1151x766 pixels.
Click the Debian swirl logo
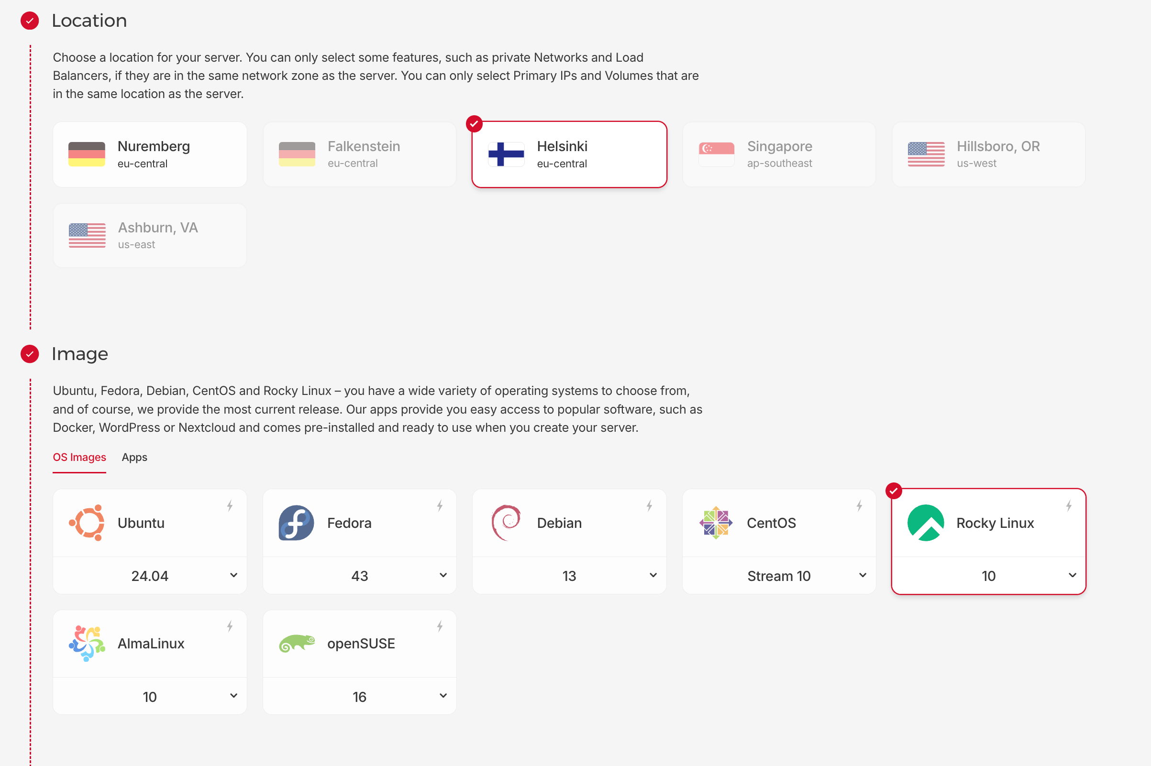pos(506,523)
